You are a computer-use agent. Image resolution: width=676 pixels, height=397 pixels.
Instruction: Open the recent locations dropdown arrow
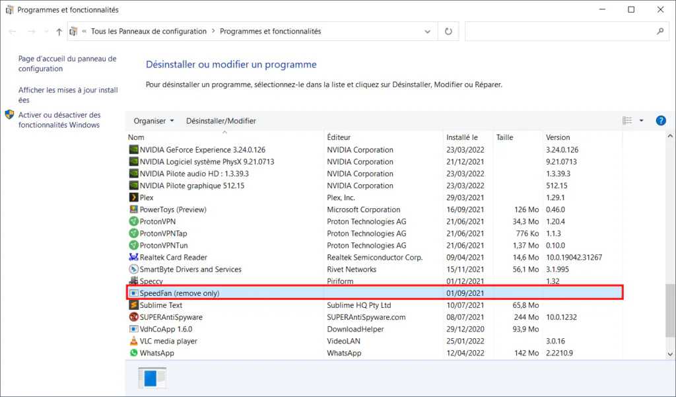(47, 32)
